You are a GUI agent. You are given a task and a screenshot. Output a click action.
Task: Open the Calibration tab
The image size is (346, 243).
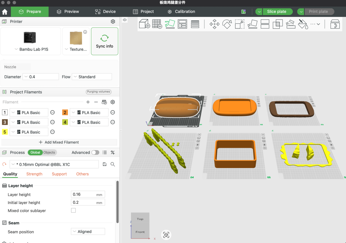[181, 12]
